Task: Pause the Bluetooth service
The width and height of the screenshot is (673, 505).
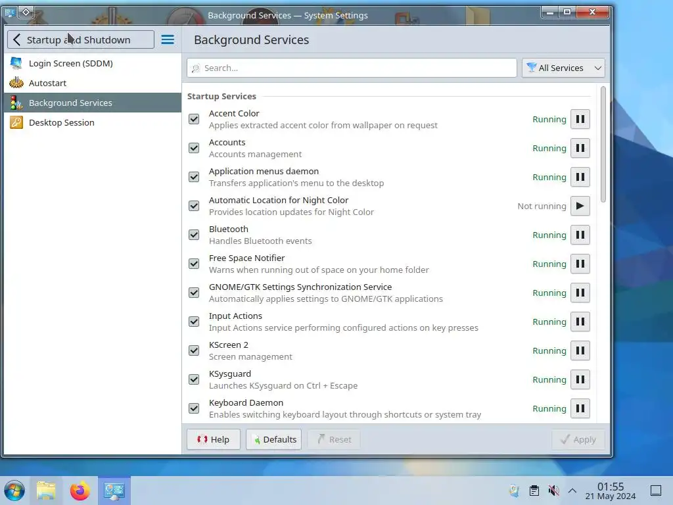Action: (x=580, y=235)
